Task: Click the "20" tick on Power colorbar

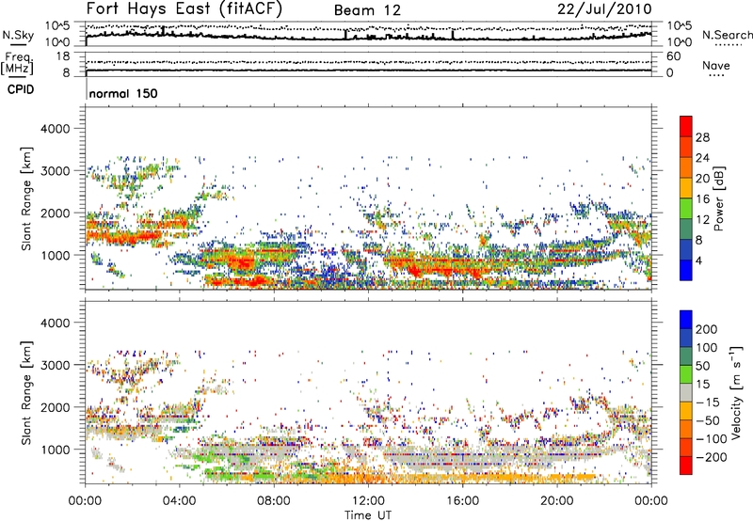Action: click(x=702, y=179)
